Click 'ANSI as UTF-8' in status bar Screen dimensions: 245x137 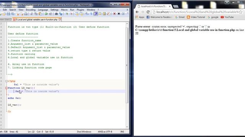pyautogui.click(x=105, y=132)
